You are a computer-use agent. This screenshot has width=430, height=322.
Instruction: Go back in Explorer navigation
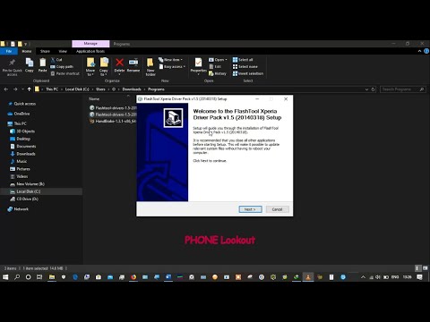coord(6,89)
